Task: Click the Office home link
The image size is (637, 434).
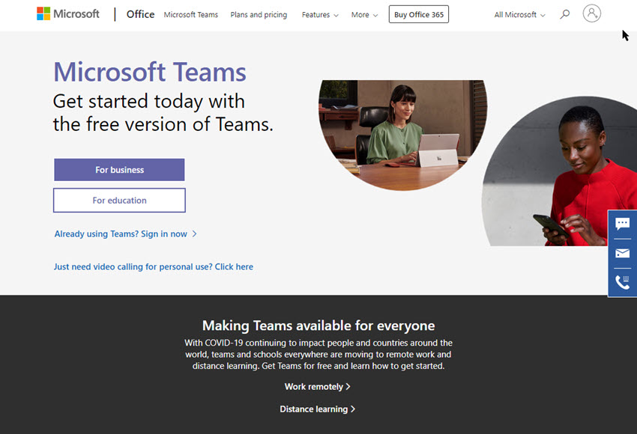Action: point(140,14)
